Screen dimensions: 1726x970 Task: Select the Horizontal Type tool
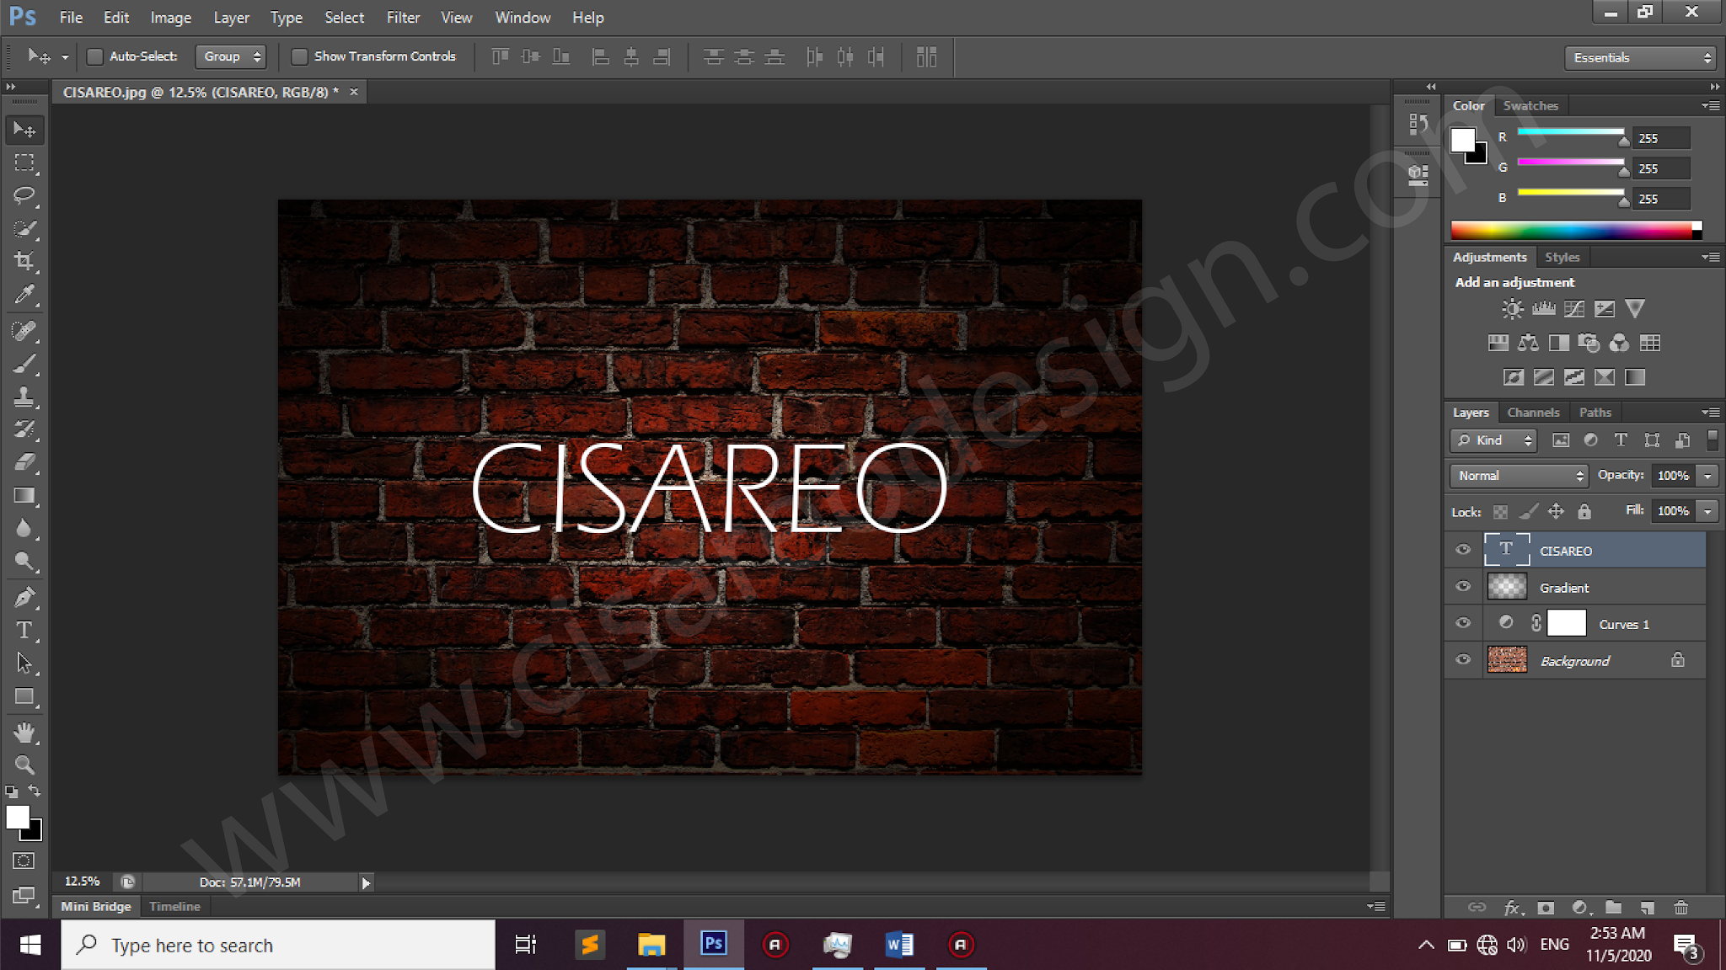(x=24, y=629)
